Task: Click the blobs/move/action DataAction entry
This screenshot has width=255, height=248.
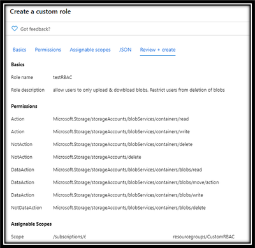Action: click(136, 182)
